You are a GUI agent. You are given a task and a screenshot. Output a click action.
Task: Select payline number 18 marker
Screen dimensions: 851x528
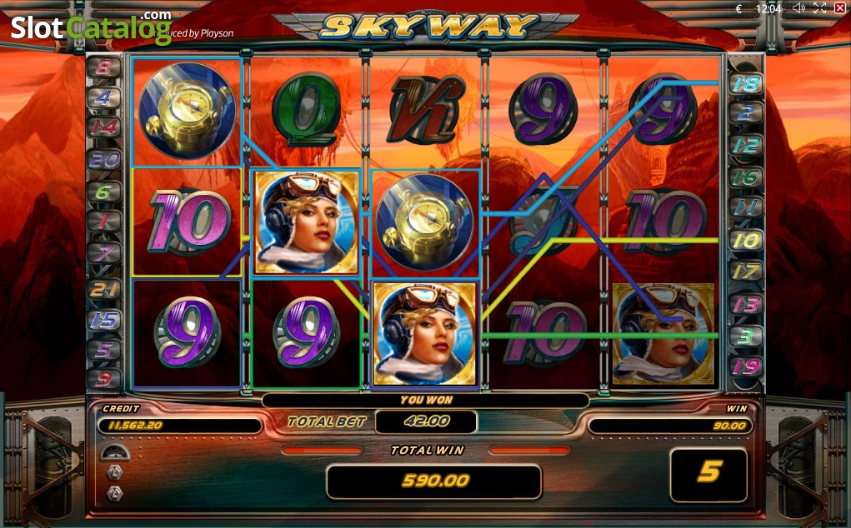(x=747, y=83)
